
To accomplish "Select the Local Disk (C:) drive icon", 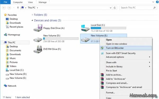I will pos(85,28).
